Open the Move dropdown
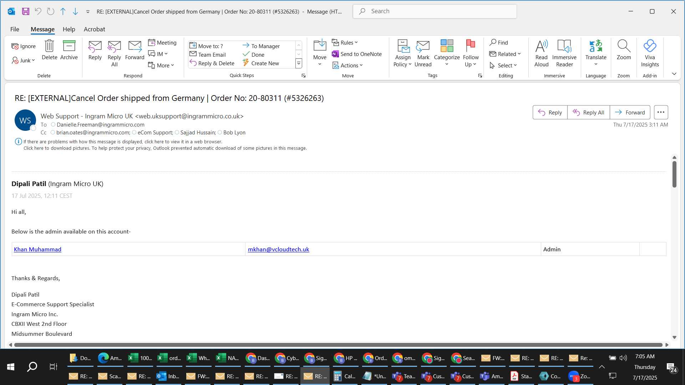The height and width of the screenshot is (385, 685). [320, 53]
